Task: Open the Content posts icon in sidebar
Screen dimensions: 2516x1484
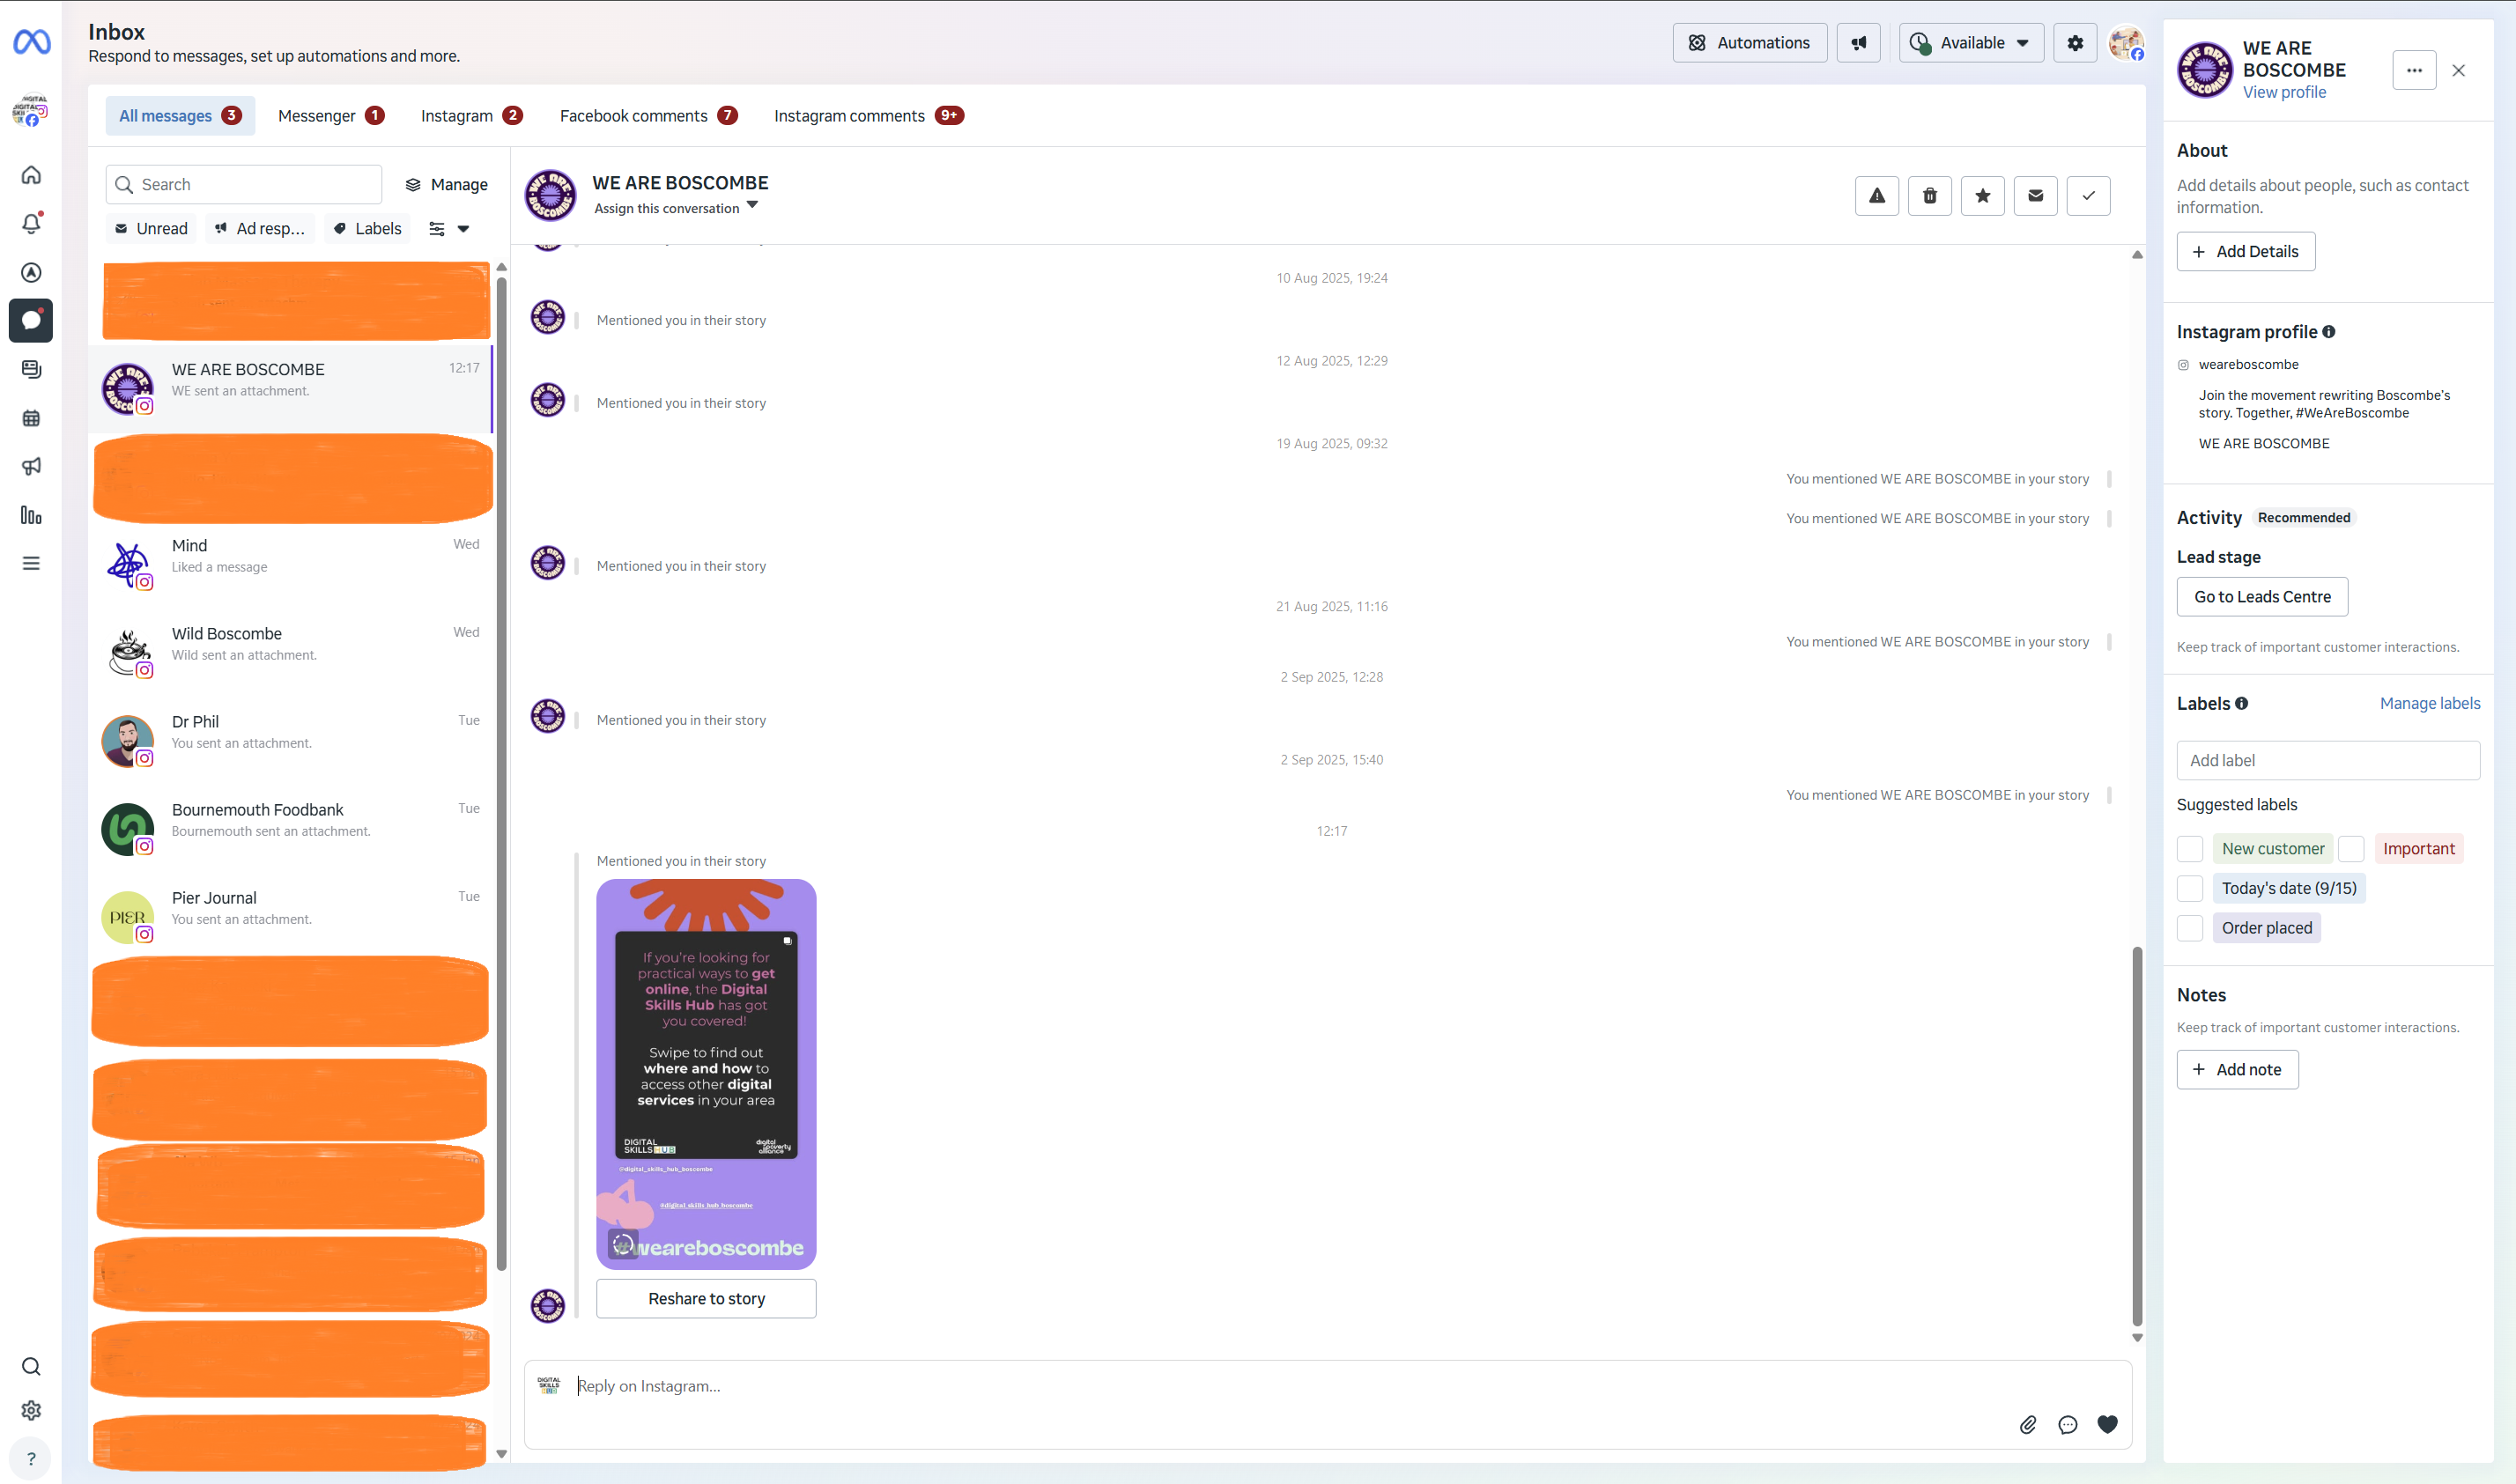Action: (x=31, y=370)
